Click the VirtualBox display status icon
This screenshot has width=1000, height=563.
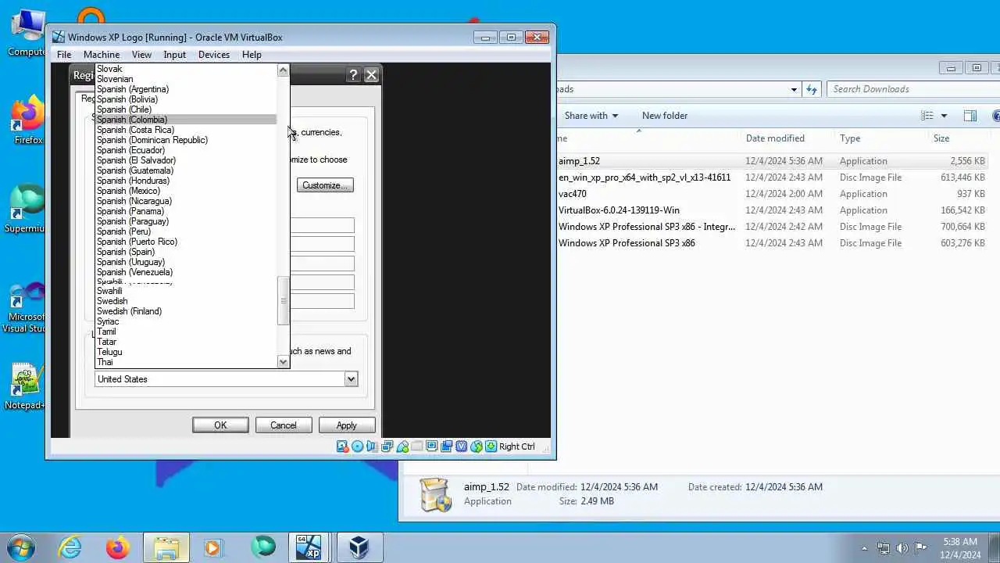(431, 446)
